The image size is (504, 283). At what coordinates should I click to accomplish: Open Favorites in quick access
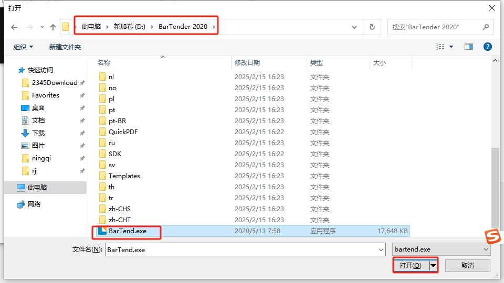(45, 95)
